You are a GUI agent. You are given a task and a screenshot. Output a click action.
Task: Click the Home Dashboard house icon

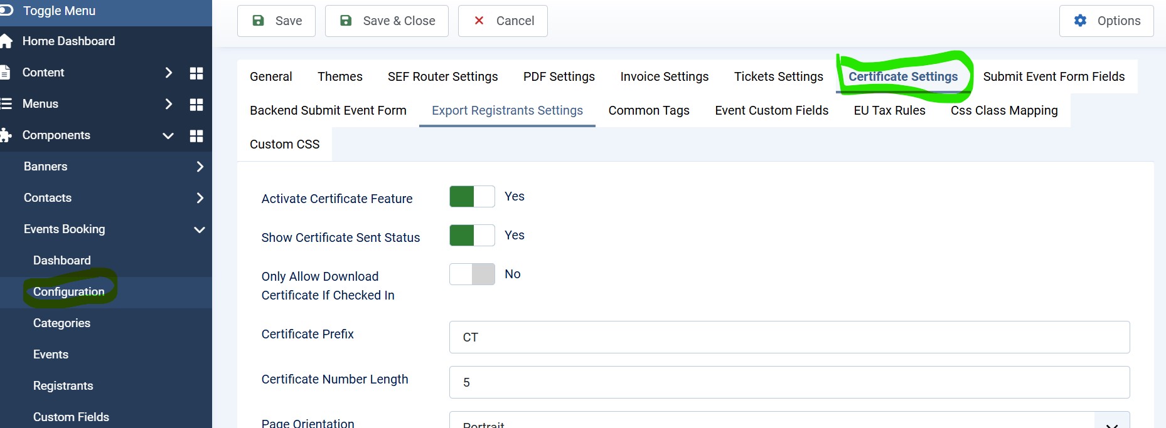coord(6,41)
